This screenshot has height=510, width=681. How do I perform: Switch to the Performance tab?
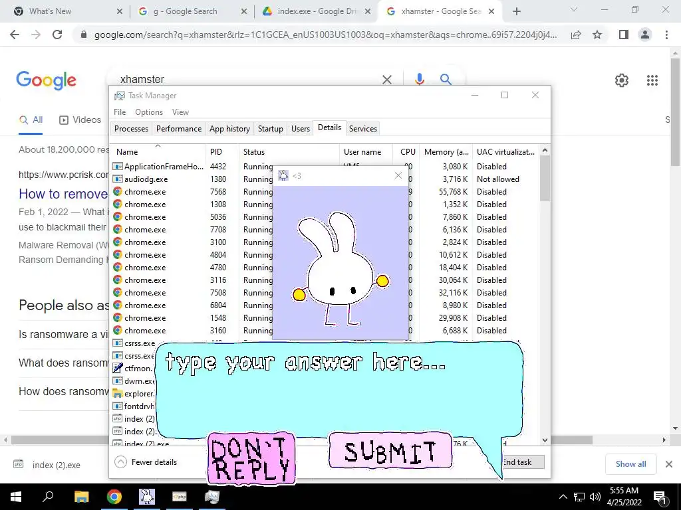[x=179, y=129]
